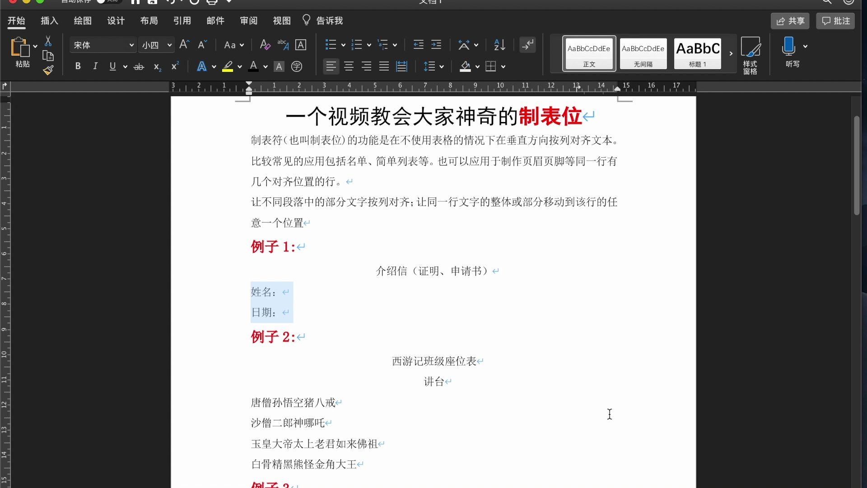Open the font name dropdown

131,45
